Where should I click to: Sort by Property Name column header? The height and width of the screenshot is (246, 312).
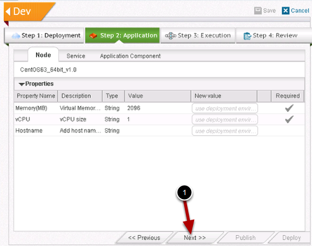[x=36, y=96]
